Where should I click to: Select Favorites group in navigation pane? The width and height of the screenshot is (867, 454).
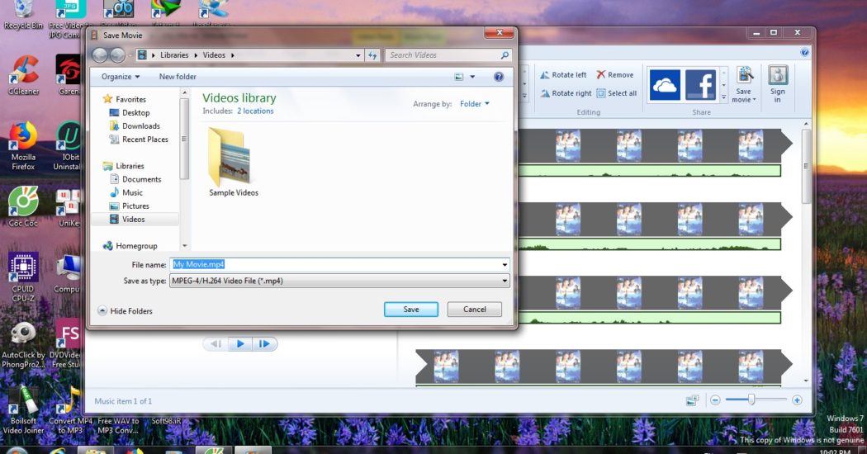(x=125, y=100)
